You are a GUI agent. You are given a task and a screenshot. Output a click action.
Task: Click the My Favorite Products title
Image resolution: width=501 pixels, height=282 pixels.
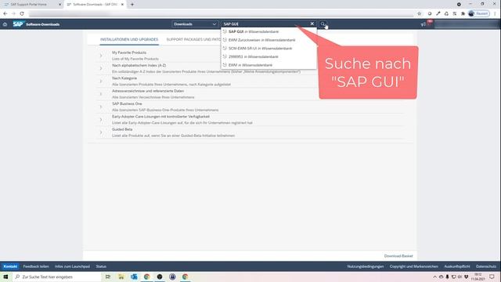click(x=129, y=52)
